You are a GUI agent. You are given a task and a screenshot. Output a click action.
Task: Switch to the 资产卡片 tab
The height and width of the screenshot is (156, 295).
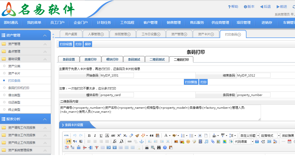point(204,33)
